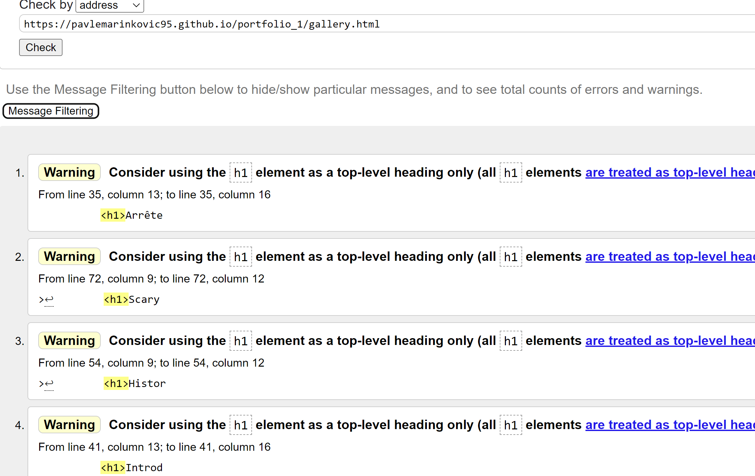Select the highlighted <h1> tag before "Histor"
This screenshot has width=755, height=476.
tap(116, 383)
